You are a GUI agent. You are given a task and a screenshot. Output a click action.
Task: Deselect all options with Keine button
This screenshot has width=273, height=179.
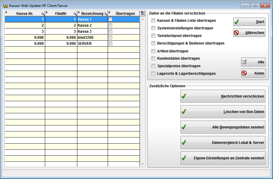coord(253,73)
